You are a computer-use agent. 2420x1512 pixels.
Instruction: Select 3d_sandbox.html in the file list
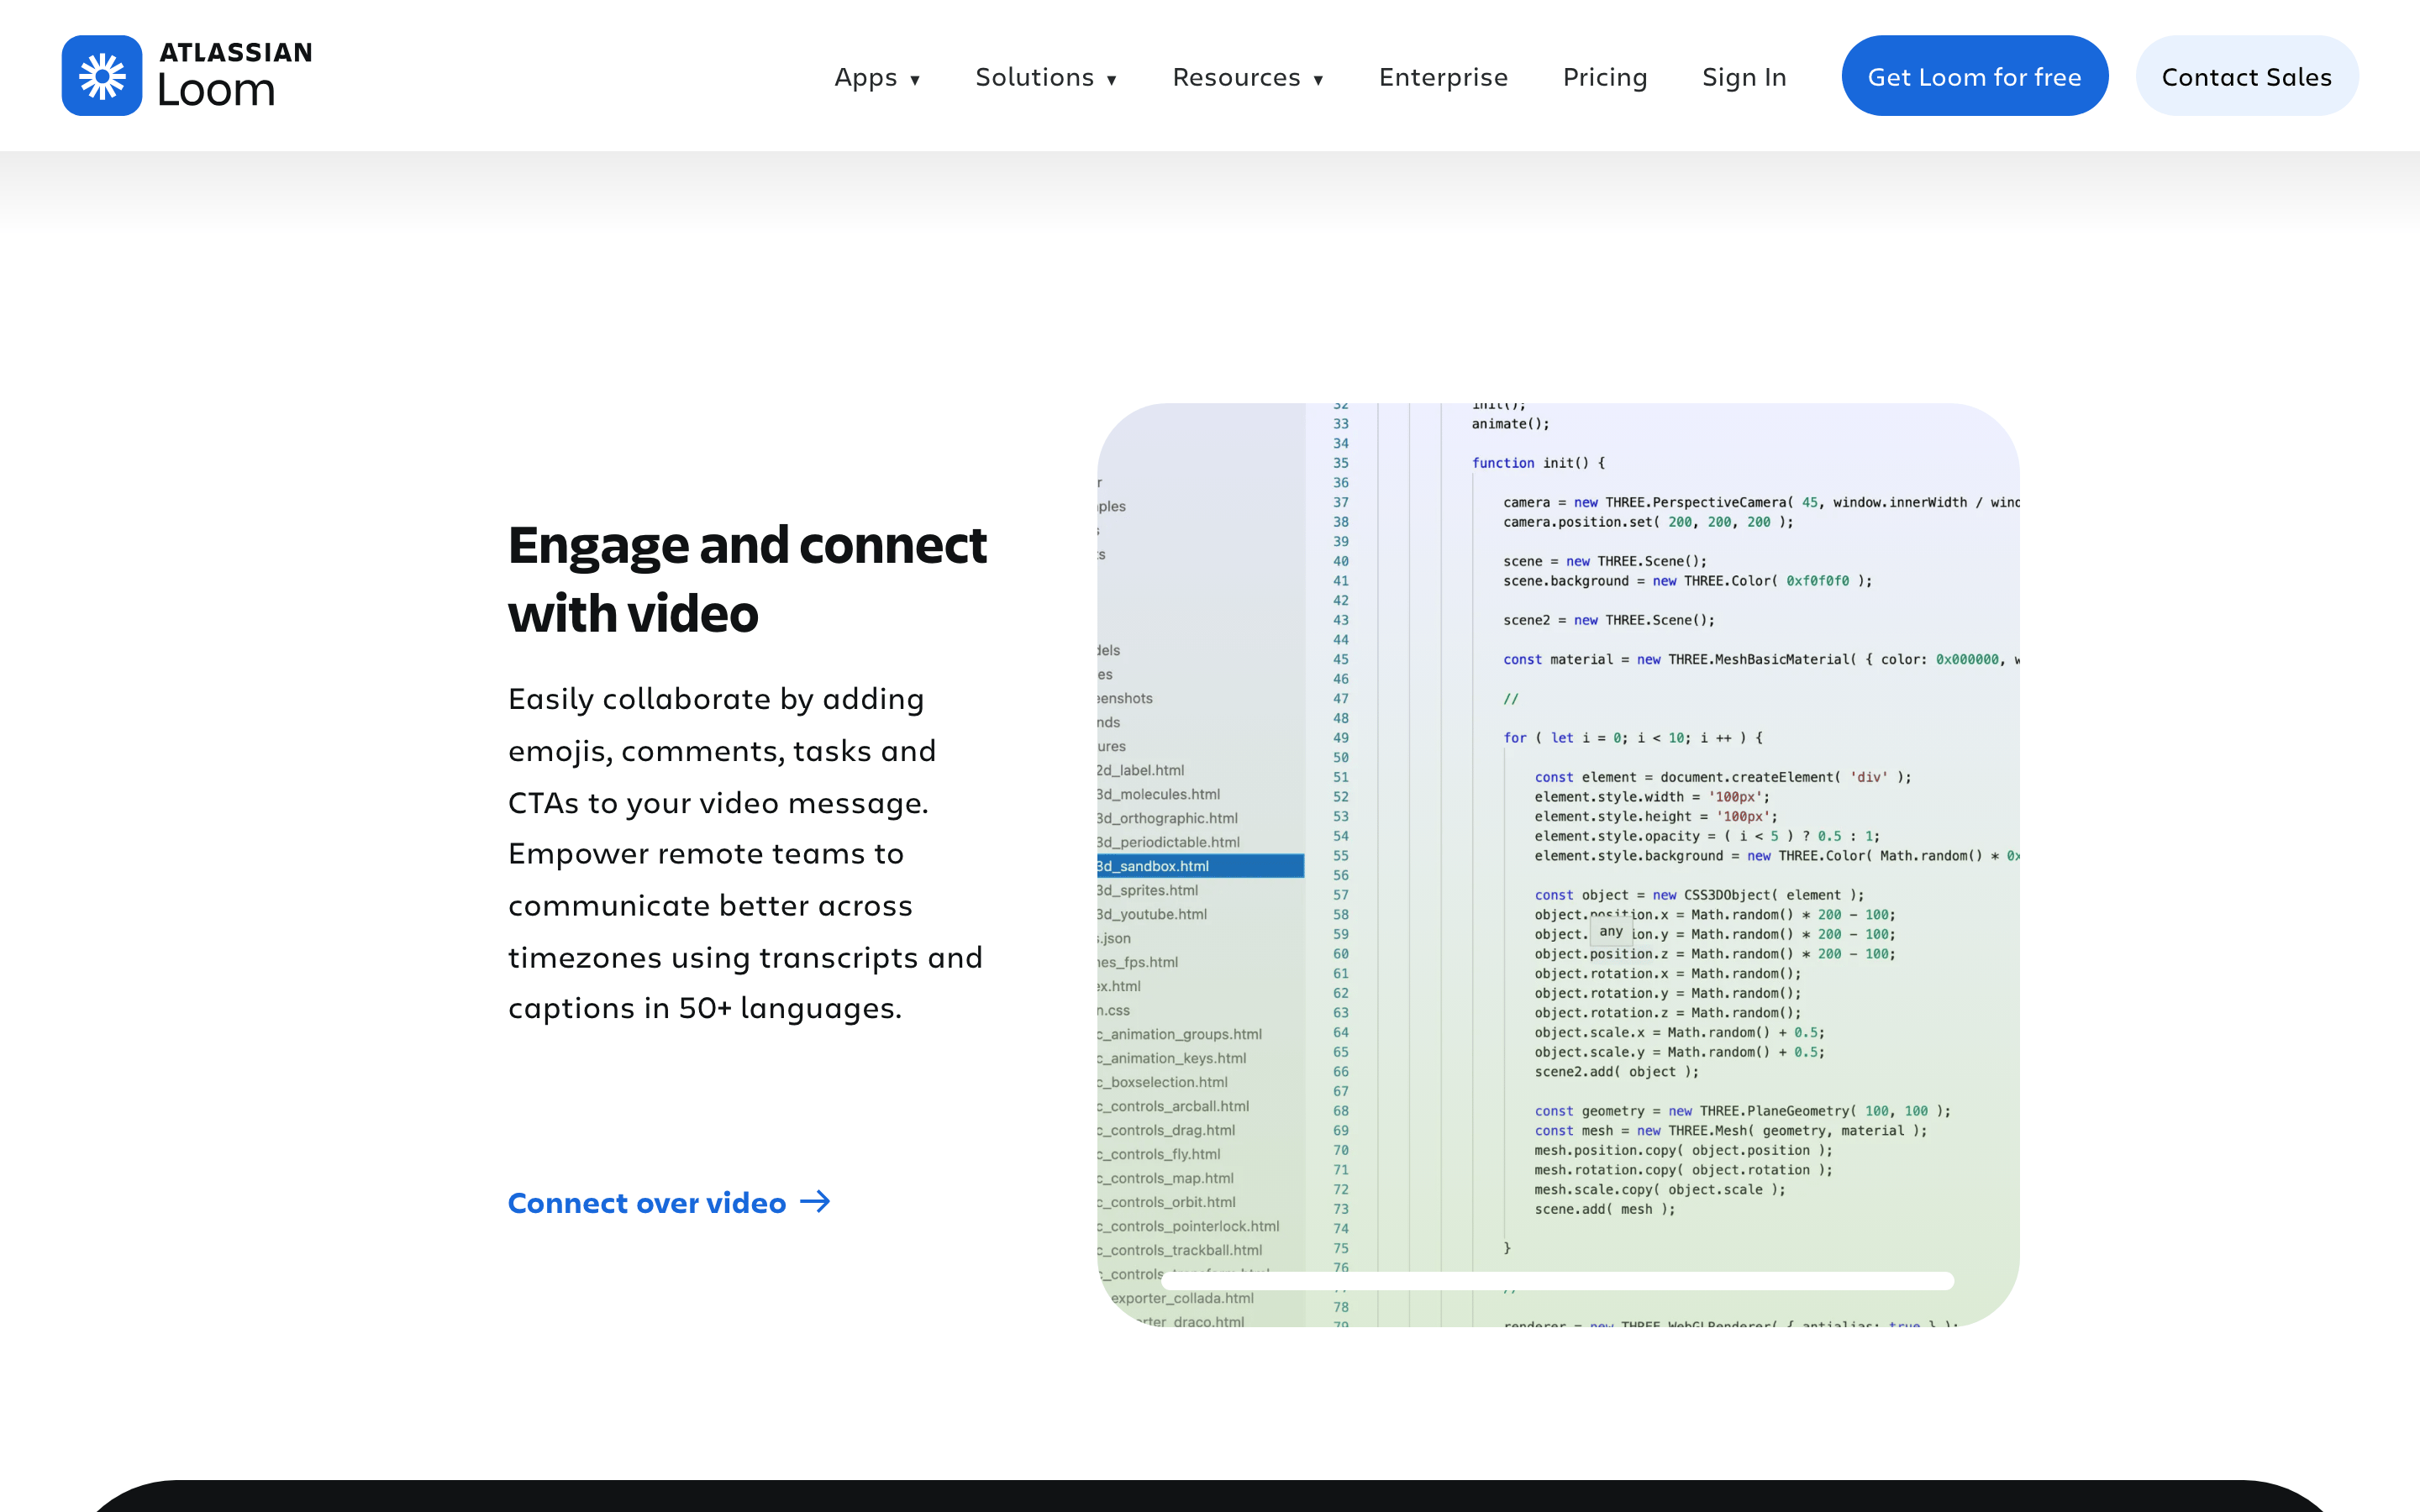pos(1200,866)
